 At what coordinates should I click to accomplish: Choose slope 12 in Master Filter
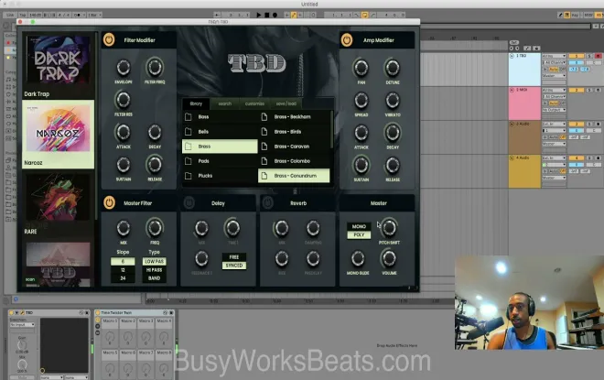point(123,270)
